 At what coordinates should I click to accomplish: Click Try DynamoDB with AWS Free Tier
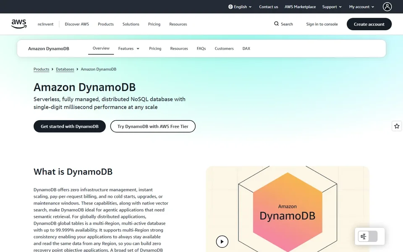(153, 126)
